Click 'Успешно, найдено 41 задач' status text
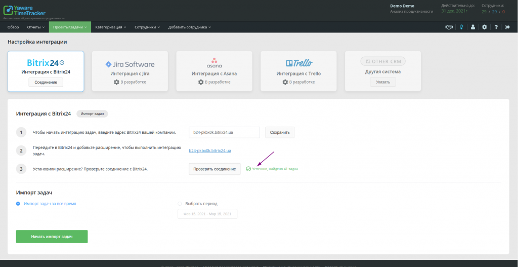This screenshot has height=267, width=518. (275, 169)
